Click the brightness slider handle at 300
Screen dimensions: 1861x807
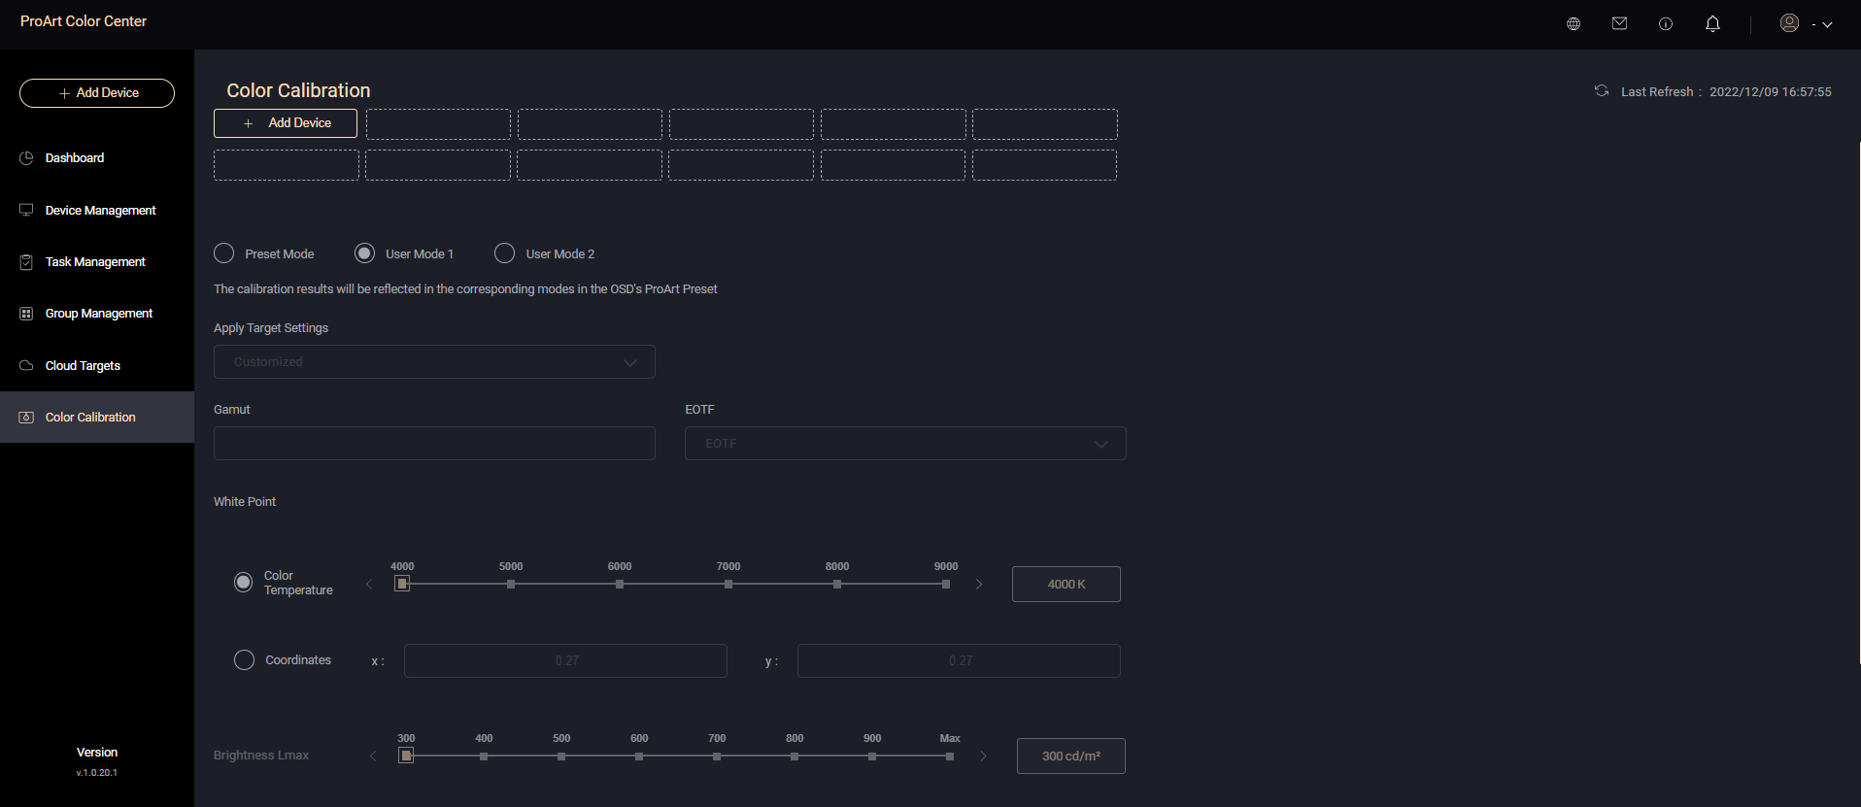(406, 756)
